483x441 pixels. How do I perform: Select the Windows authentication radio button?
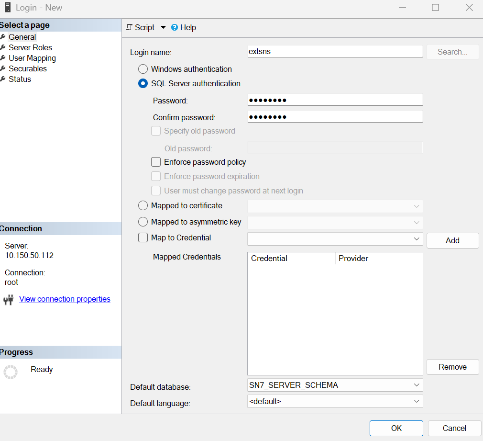(143, 68)
